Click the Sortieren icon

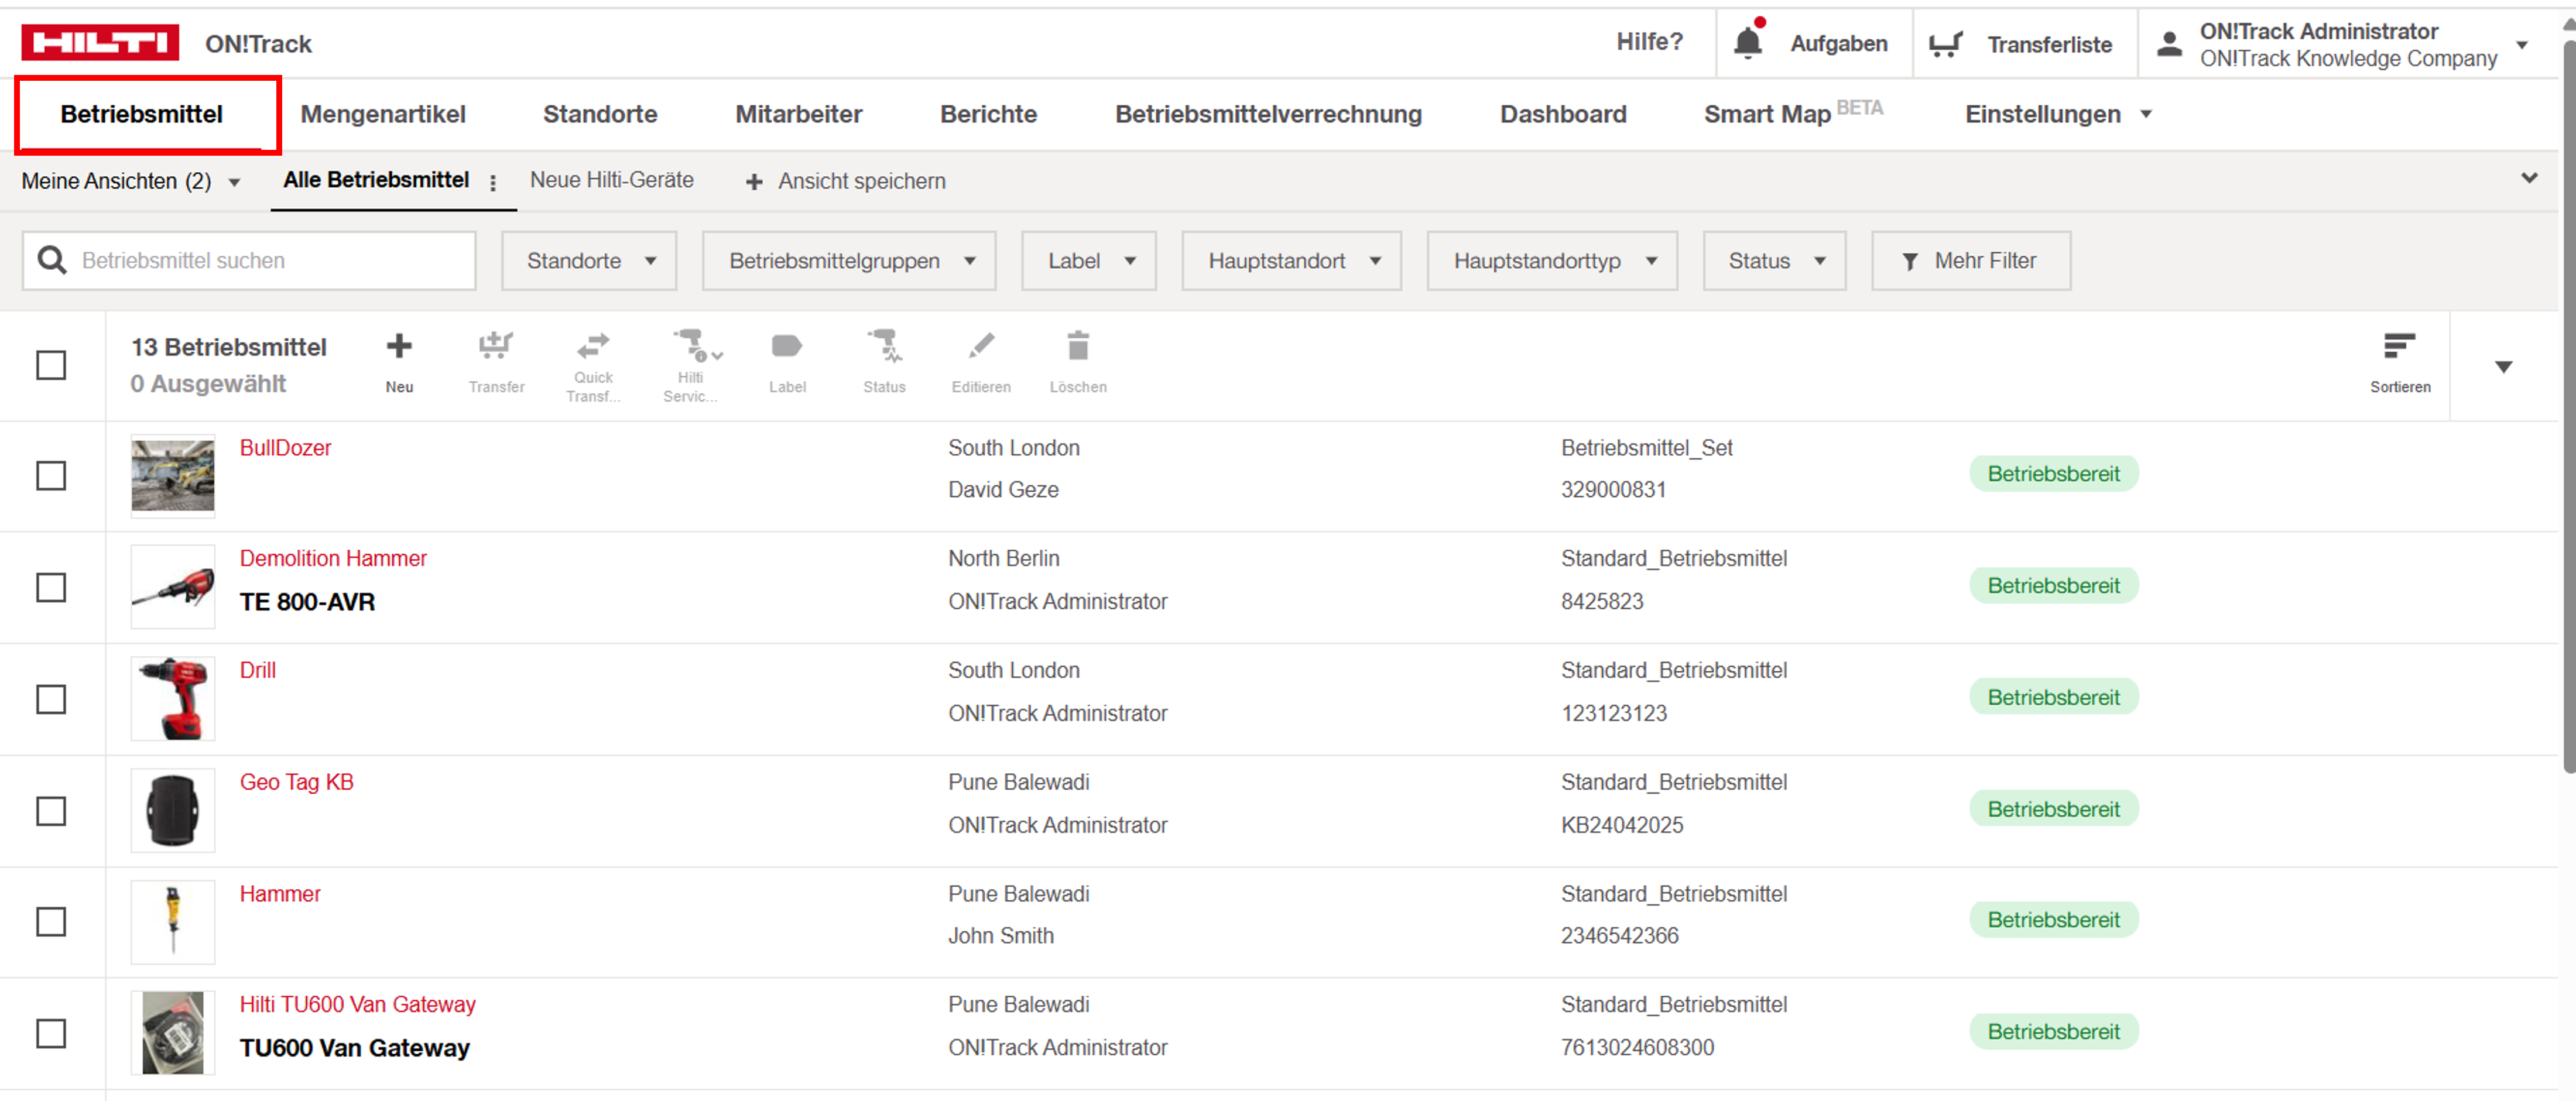[x=2399, y=346]
